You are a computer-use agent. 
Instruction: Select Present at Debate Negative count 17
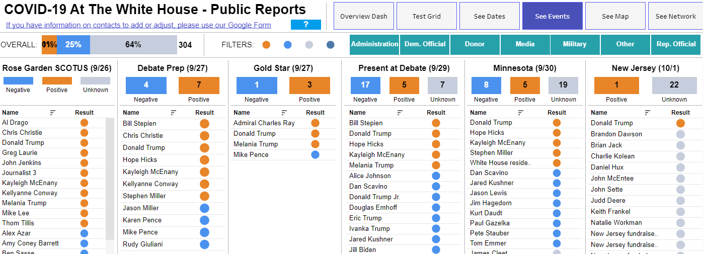click(x=366, y=86)
